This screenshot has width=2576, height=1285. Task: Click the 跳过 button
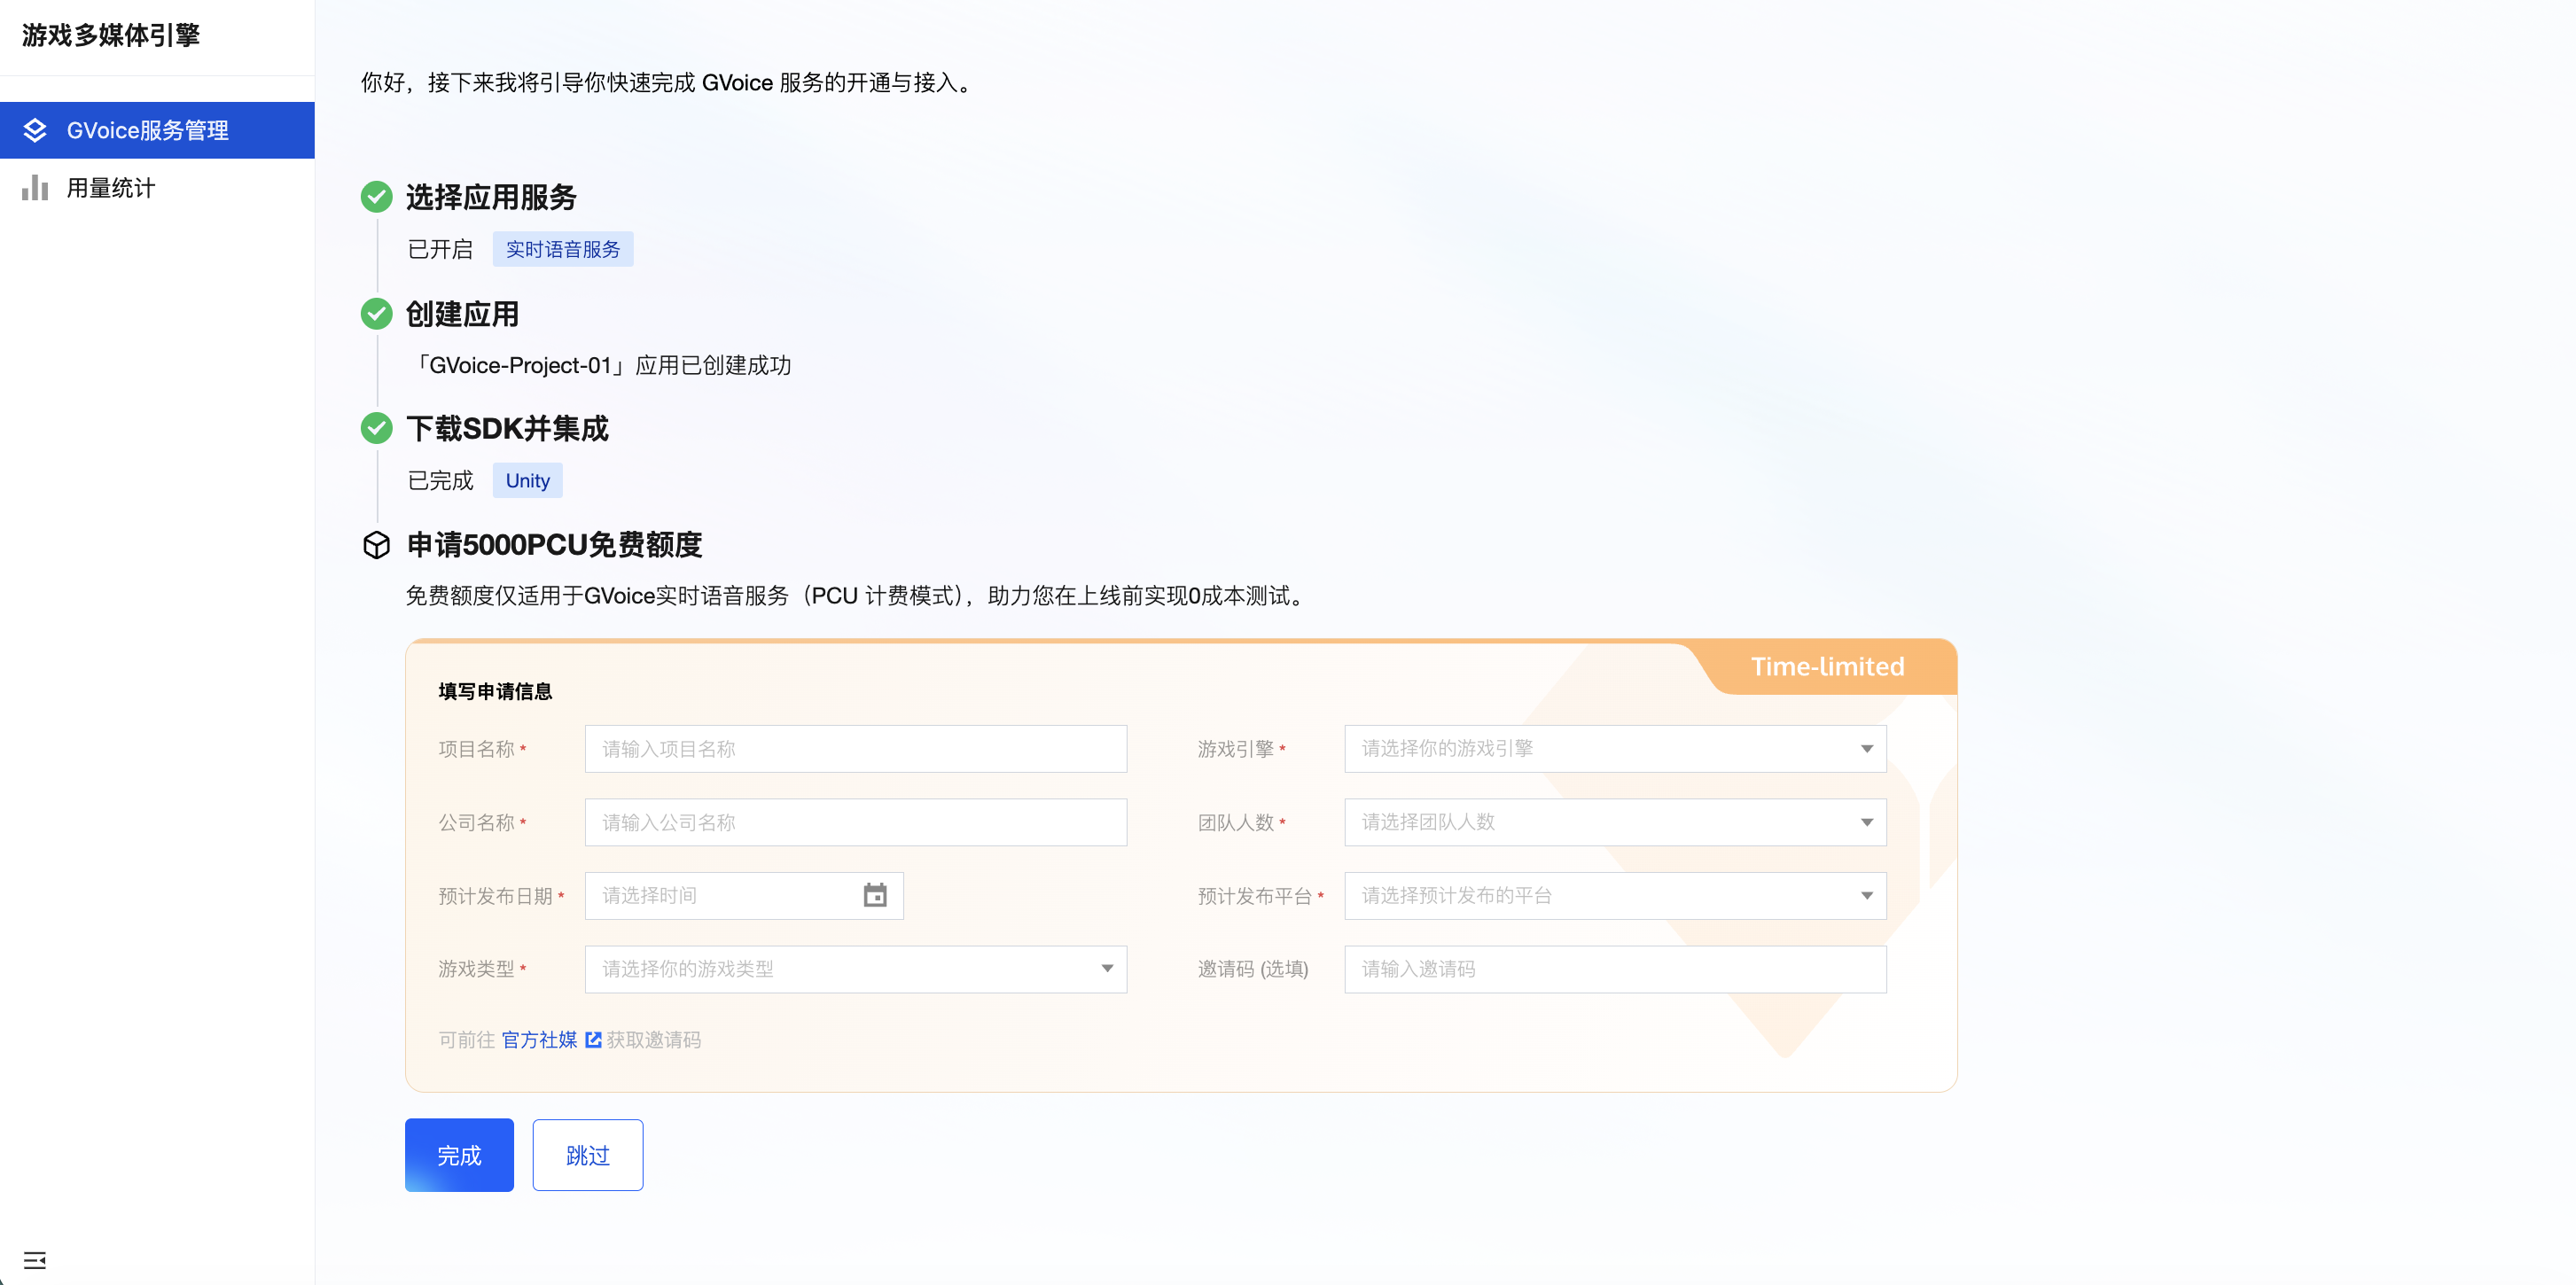587,1155
